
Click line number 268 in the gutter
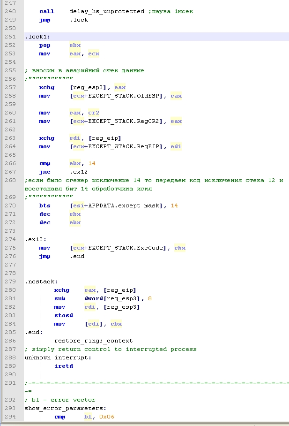point(10,181)
